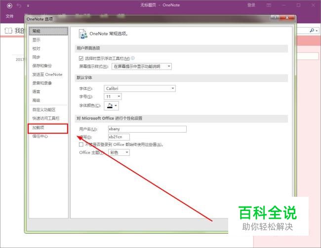Select the 信任中心 category
The width and height of the screenshot is (321, 248).
[x=48, y=136]
